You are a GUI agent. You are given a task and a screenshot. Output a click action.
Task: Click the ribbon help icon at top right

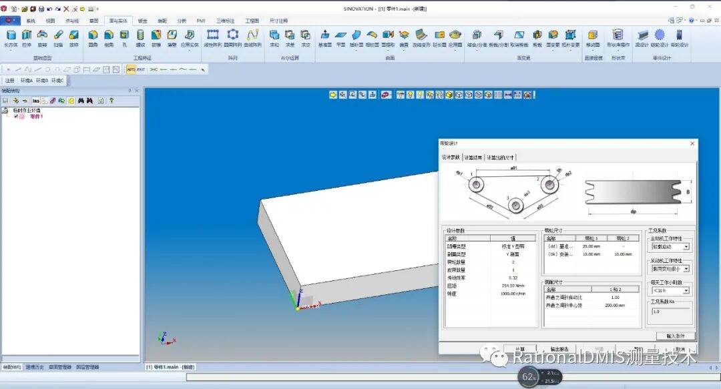[692, 20]
